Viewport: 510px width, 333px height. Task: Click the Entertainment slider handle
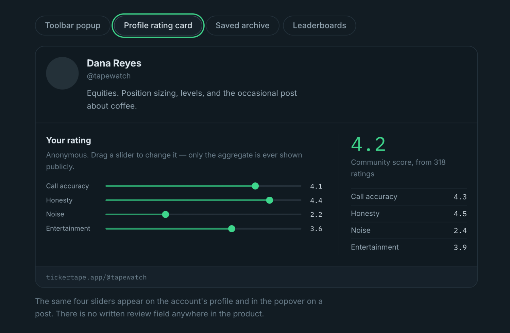point(232,229)
